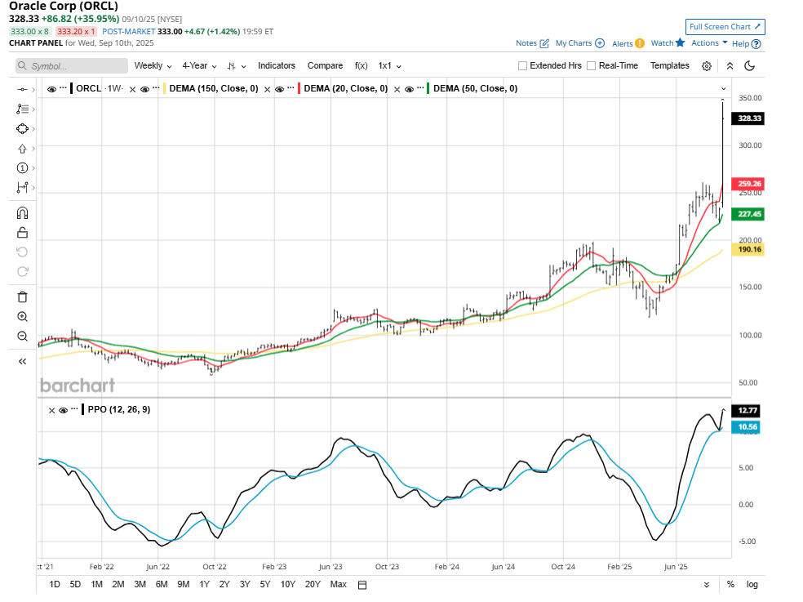Click the Notes edit icon

point(544,43)
